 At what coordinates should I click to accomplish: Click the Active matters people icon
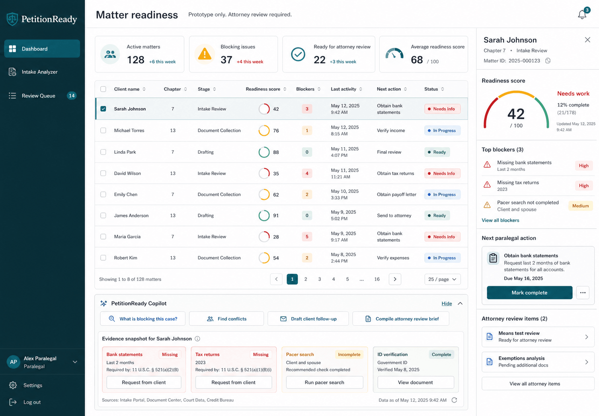tap(110, 54)
